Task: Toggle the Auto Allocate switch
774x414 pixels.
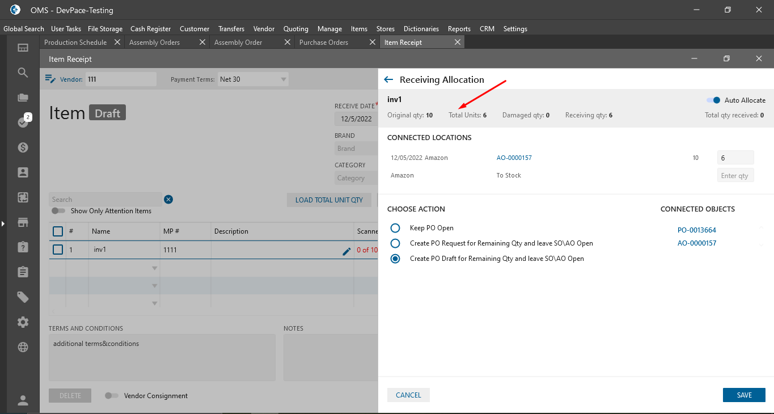Action: click(x=713, y=100)
